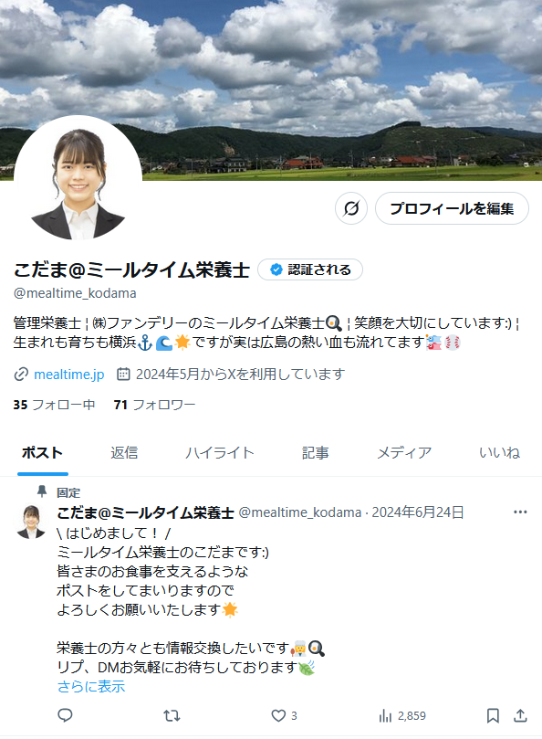Open the メディア tab
The height and width of the screenshot is (739, 542).
click(404, 452)
